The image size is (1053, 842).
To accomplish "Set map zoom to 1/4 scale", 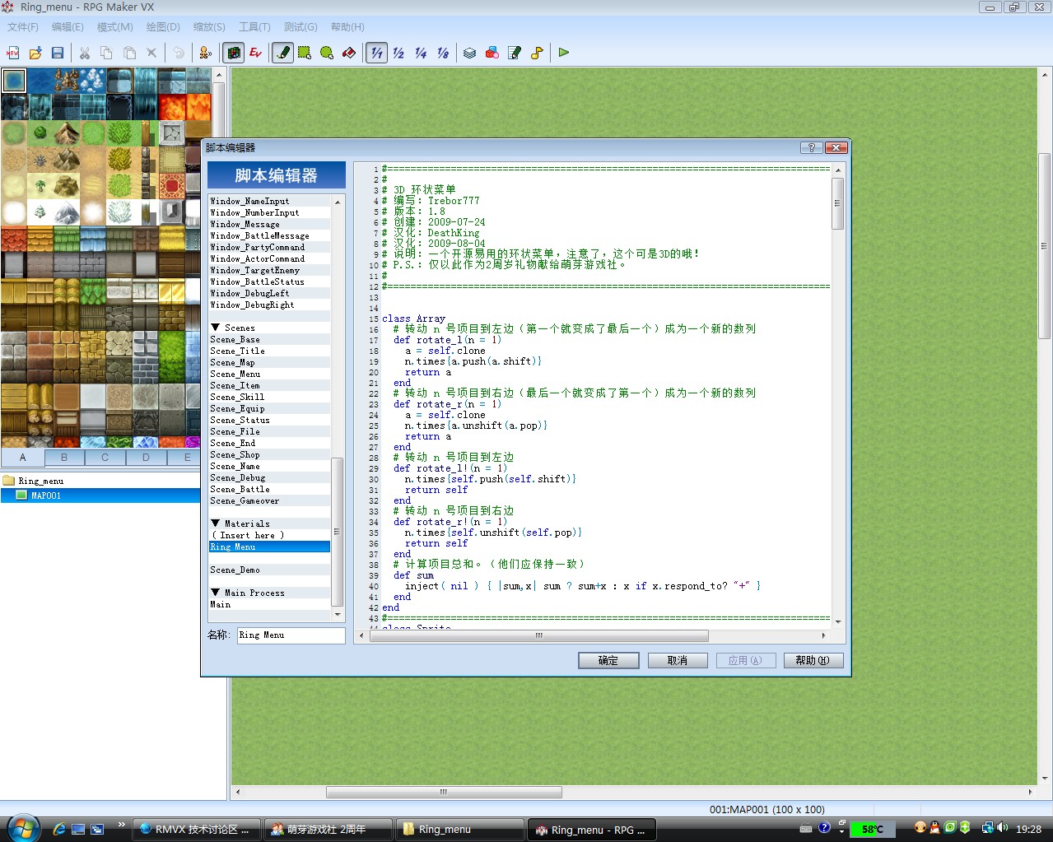I will (x=421, y=53).
